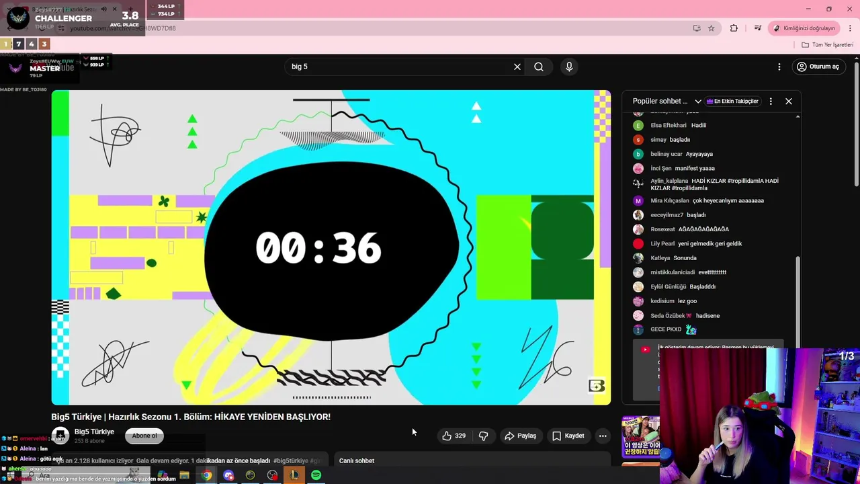Open YouTube settings three-dot menu
860x484 pixels.
779,67
